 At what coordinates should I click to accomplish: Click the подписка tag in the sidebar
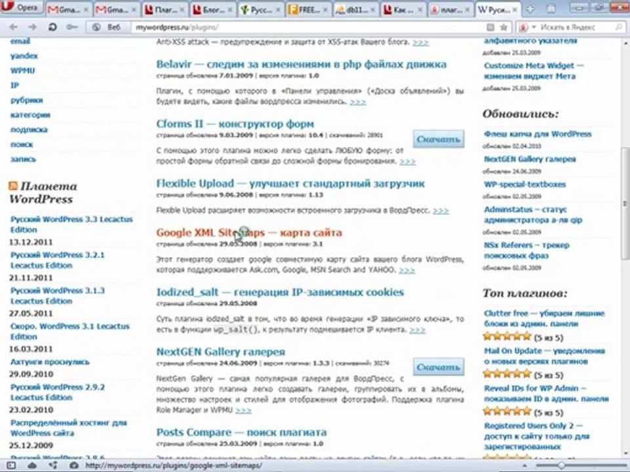(x=29, y=130)
